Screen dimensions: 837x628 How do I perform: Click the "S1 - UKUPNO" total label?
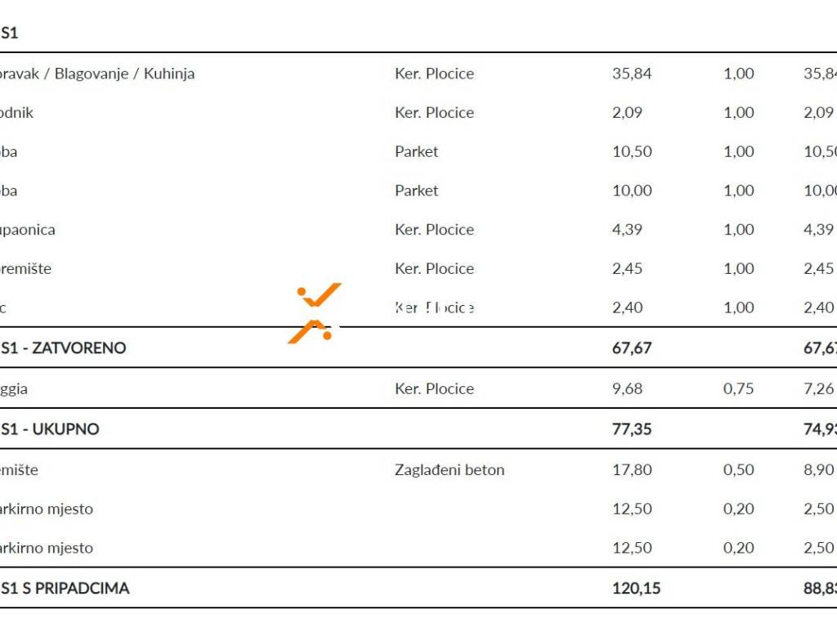[51, 429]
